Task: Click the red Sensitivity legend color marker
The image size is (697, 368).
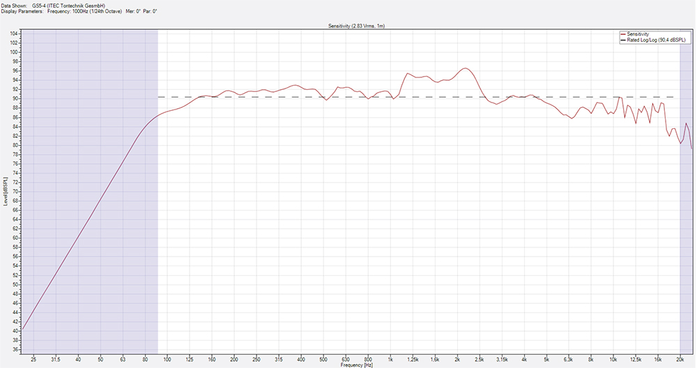Action: coord(622,34)
